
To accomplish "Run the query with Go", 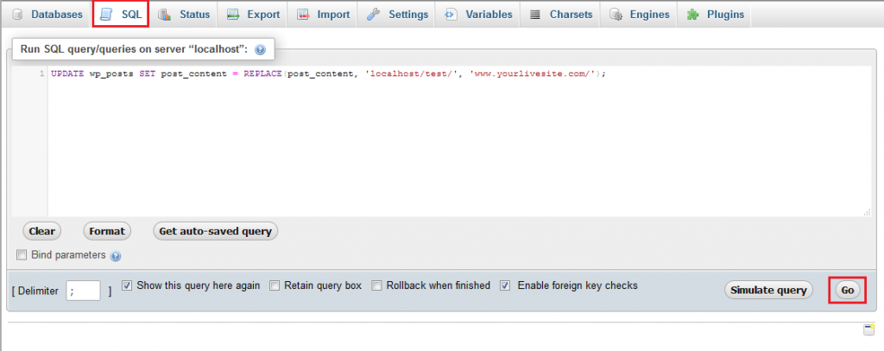I will 848,291.
